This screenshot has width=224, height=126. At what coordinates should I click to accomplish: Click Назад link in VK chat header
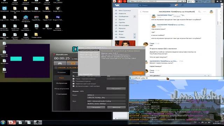[144, 12]
